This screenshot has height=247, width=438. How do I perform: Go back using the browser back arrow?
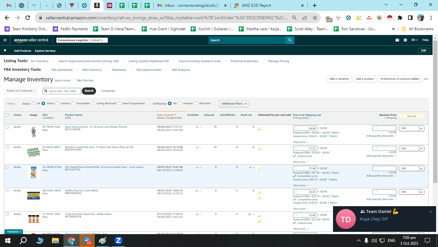(7, 18)
